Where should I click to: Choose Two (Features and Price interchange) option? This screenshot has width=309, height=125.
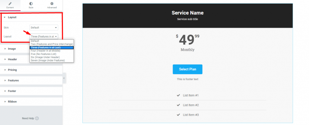tap(52, 44)
